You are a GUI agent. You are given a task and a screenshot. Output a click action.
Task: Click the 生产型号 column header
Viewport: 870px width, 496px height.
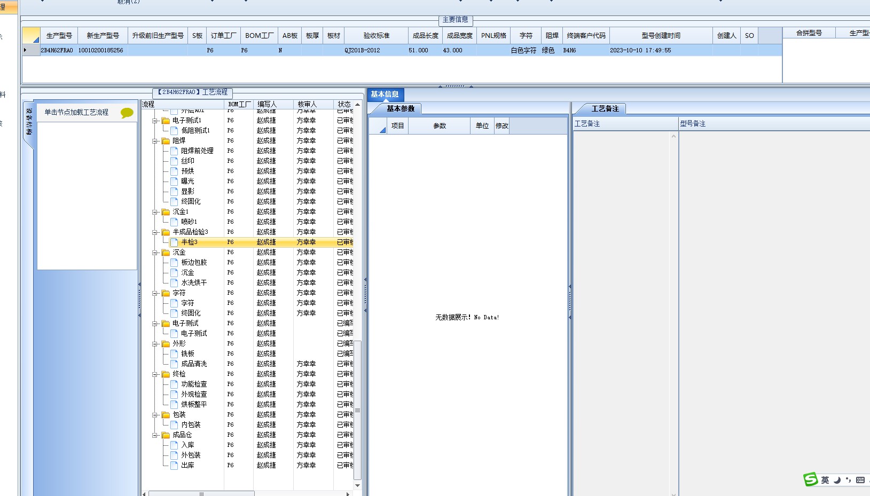pos(59,36)
